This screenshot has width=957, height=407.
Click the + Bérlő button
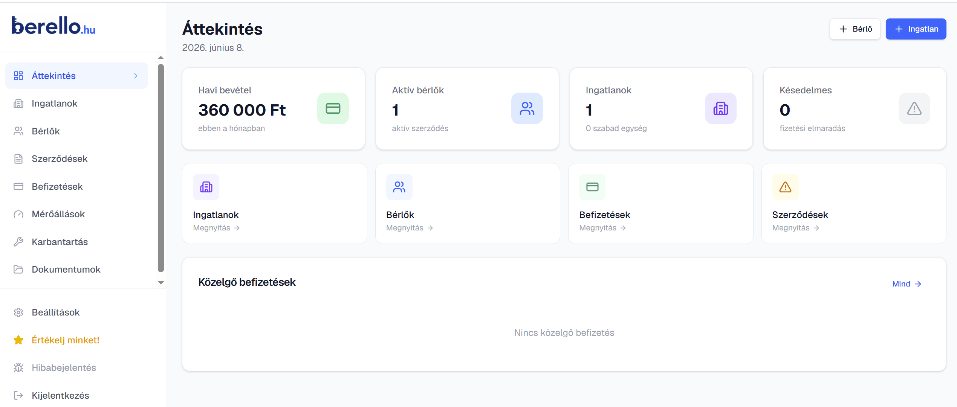855,29
